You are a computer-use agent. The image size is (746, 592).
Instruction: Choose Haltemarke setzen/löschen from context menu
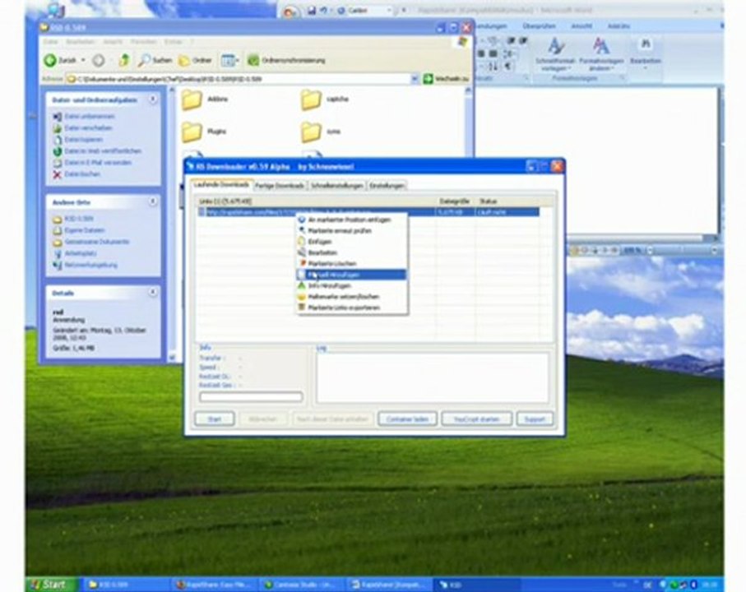(351, 297)
